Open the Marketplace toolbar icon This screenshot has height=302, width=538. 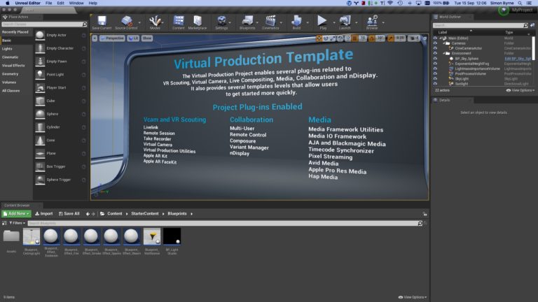tap(198, 22)
